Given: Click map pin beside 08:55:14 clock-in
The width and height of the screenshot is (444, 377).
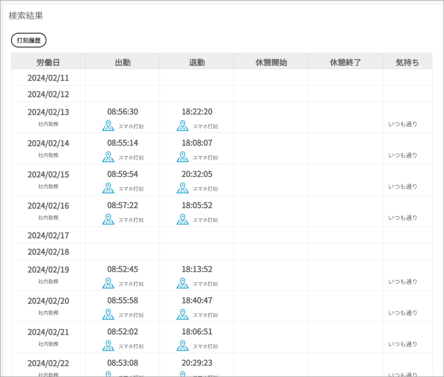Looking at the screenshot, I should point(108,157).
